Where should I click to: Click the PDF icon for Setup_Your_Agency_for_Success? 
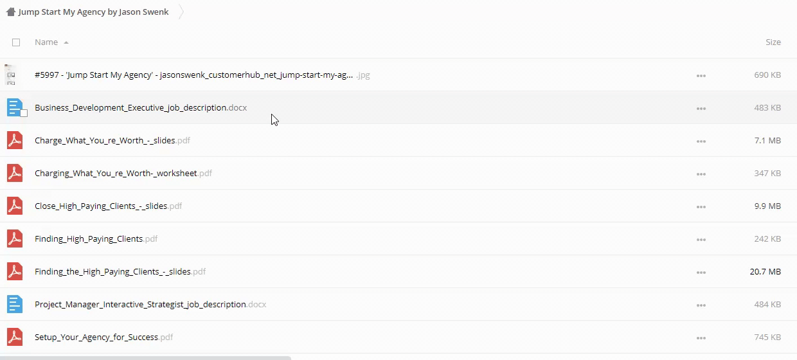pos(14,337)
